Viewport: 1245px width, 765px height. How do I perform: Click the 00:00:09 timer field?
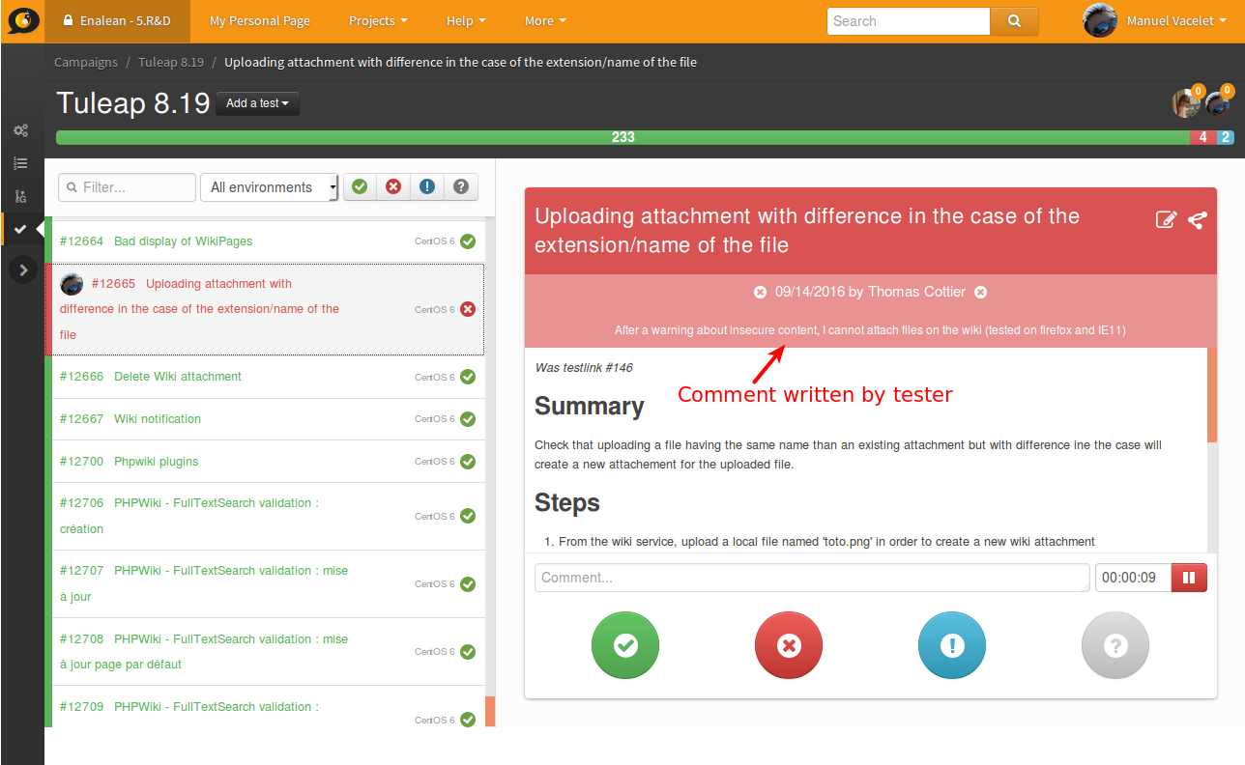pos(1133,578)
